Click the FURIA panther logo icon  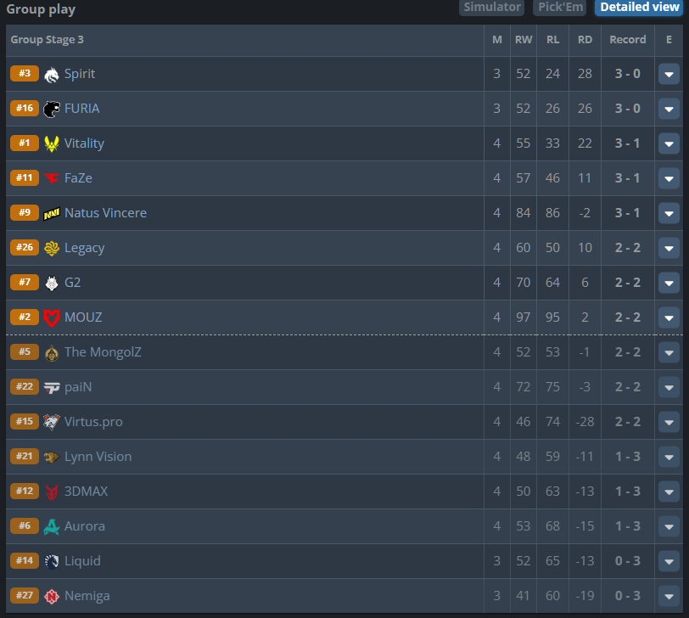(x=52, y=109)
